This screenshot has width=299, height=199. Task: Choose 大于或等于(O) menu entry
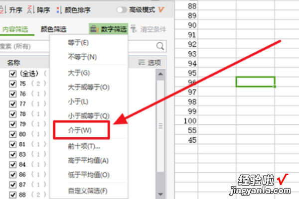pos(89,87)
